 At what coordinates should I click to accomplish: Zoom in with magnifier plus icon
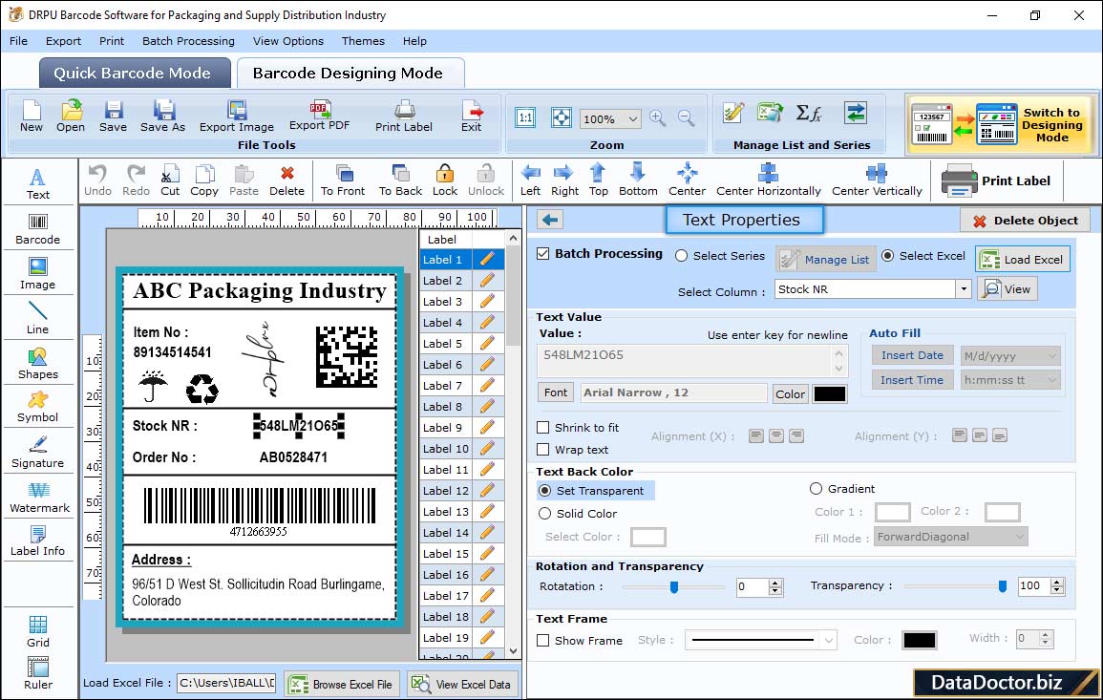click(x=658, y=118)
